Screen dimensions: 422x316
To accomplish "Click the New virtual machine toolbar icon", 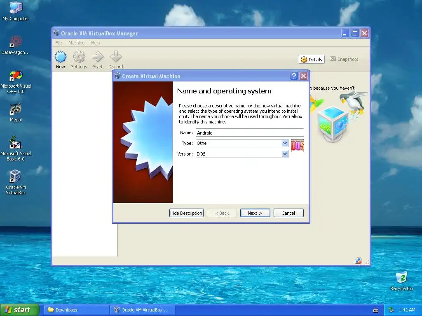I will click(x=60, y=60).
